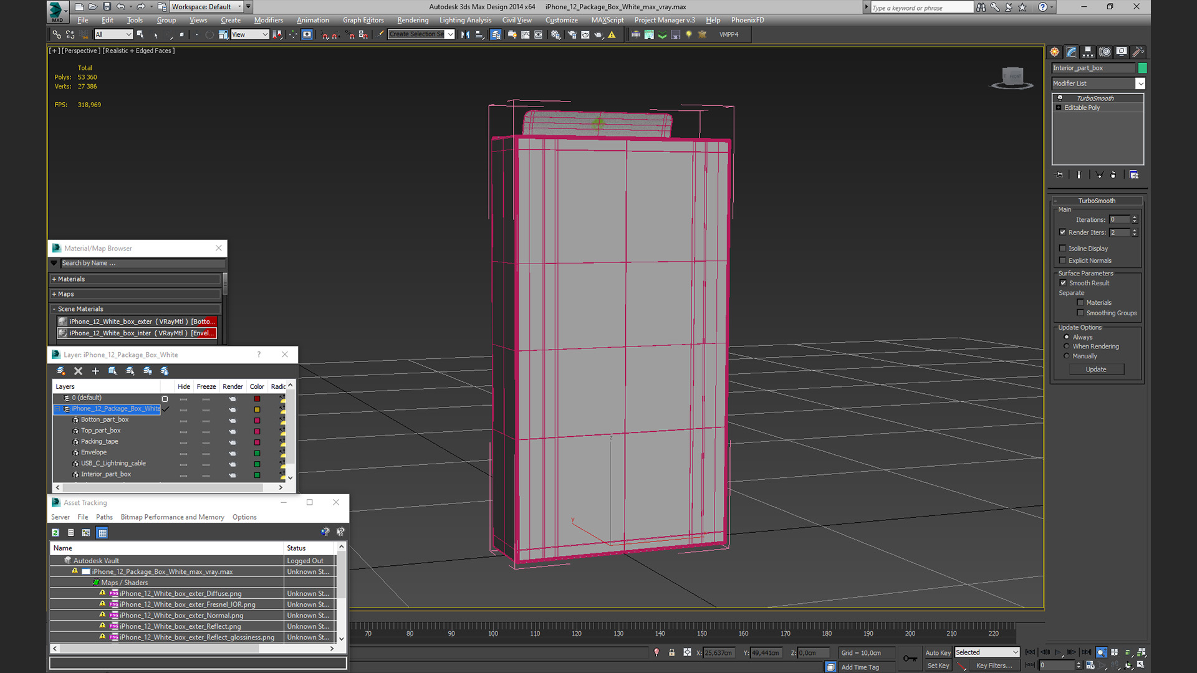Click Refresh icon in Asset Tracking toolbar

point(55,533)
